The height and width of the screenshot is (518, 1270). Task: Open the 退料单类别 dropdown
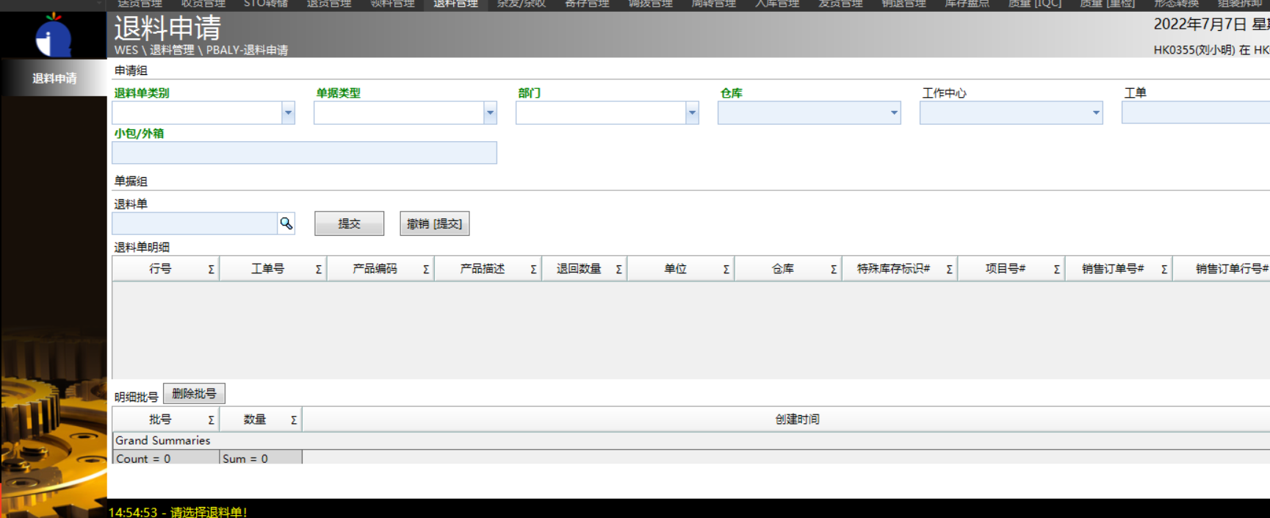[288, 113]
